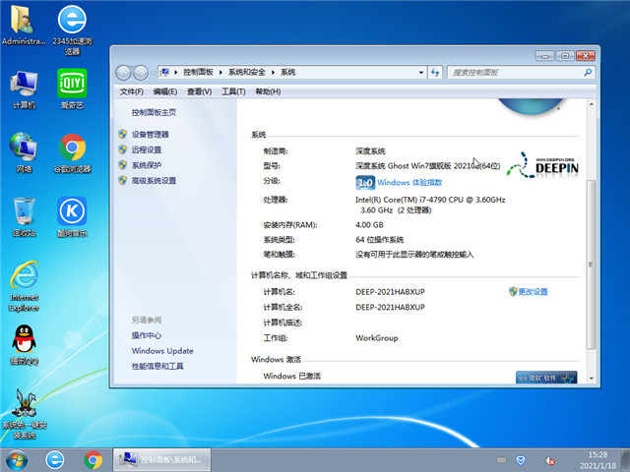Select computer name text DEEP-2021HABXUP 计算机名 row

coord(390,292)
